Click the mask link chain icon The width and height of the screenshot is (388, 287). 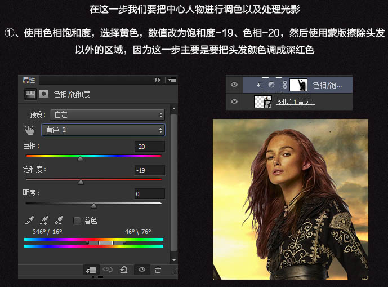pos(285,85)
